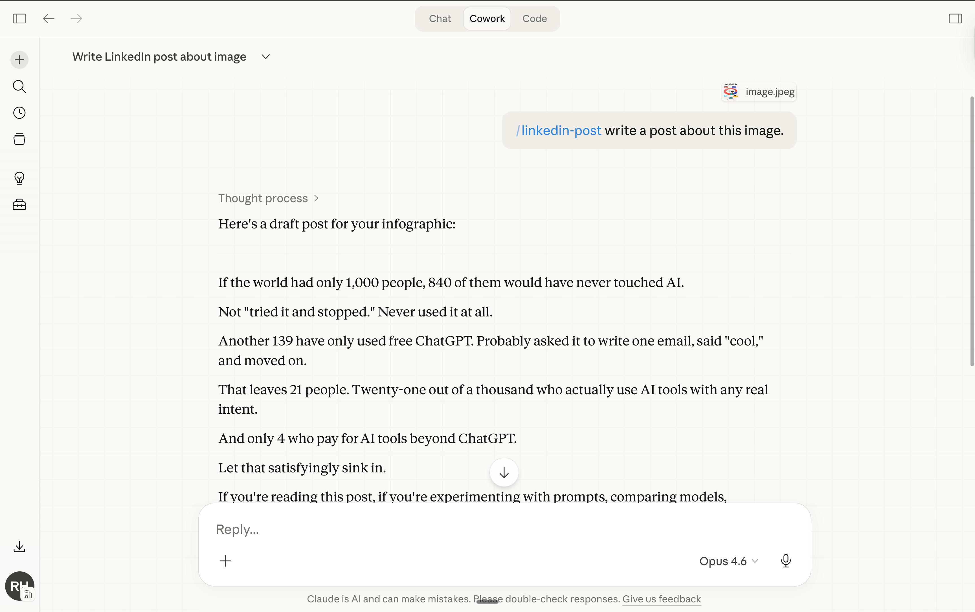Click the Reply input field
The width and height of the screenshot is (975, 612).
pos(445,529)
